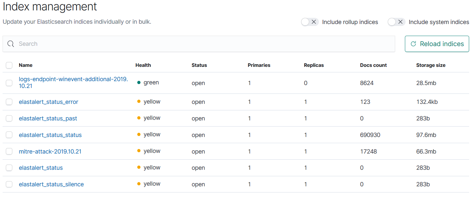Image resolution: width=474 pixels, height=198 pixels.
Task: Sort indices by the Name column
Action: 26,65
